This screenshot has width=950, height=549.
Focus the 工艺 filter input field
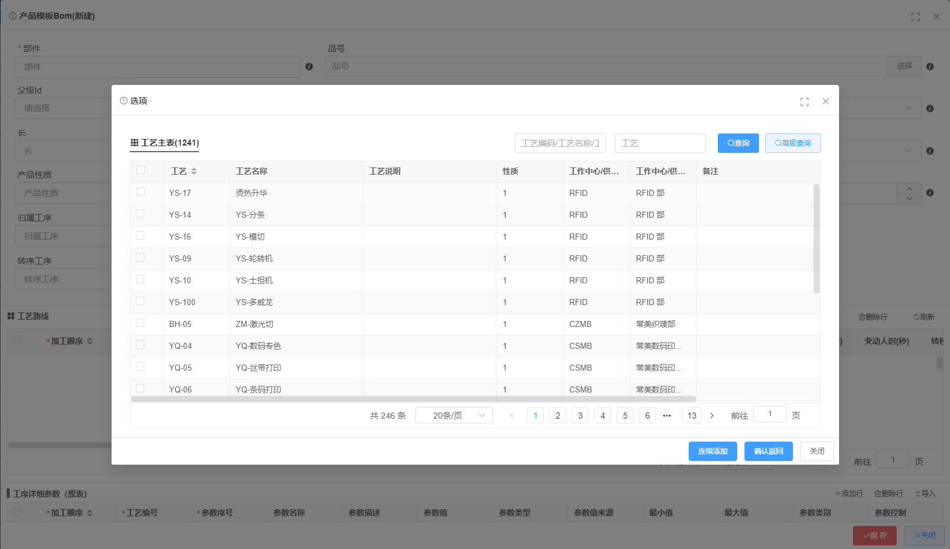coord(660,143)
